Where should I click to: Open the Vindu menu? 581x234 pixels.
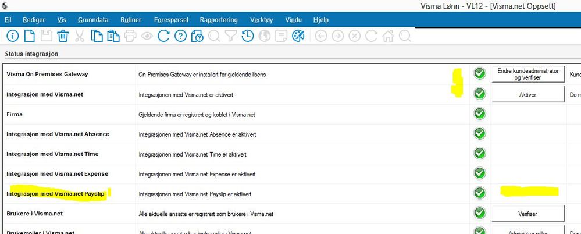point(294,20)
